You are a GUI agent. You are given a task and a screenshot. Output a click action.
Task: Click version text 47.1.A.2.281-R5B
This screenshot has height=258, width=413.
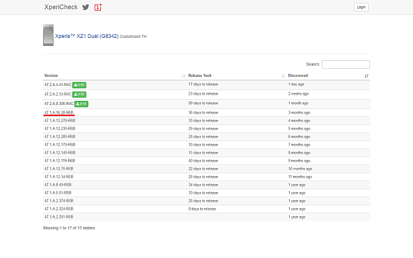click(59, 217)
